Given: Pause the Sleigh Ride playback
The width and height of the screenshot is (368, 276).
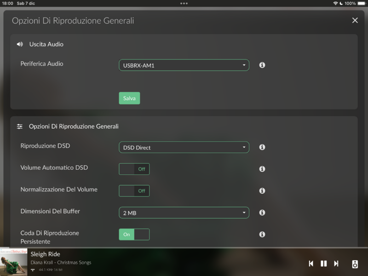Looking at the screenshot, I should click(x=323, y=264).
